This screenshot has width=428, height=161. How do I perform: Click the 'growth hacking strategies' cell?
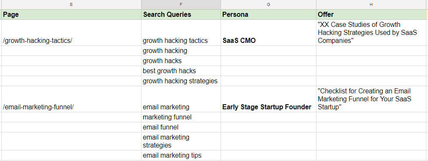tap(181, 81)
